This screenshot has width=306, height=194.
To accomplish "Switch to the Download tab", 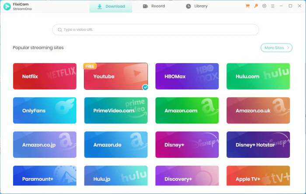I will [111, 7].
